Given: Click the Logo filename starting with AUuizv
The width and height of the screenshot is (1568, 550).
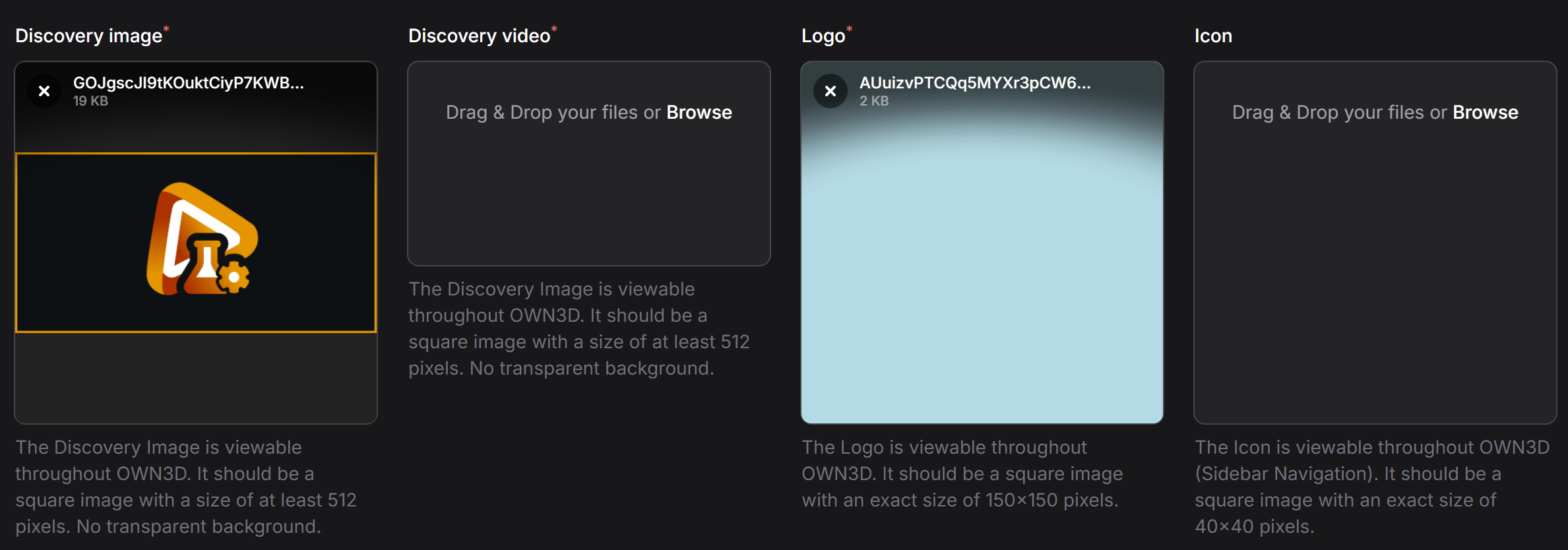Looking at the screenshot, I should [x=974, y=83].
